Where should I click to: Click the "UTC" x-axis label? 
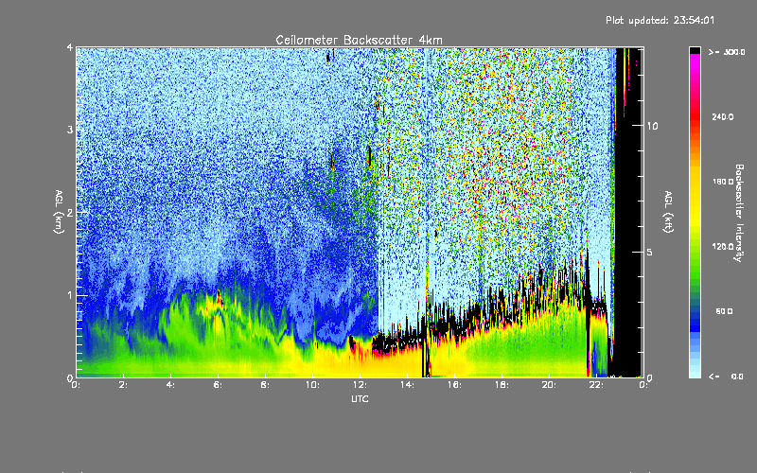pos(360,398)
